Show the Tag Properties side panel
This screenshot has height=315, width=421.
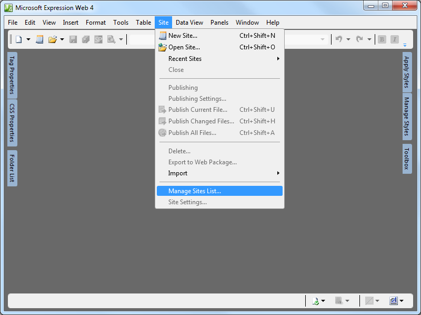[x=12, y=75]
